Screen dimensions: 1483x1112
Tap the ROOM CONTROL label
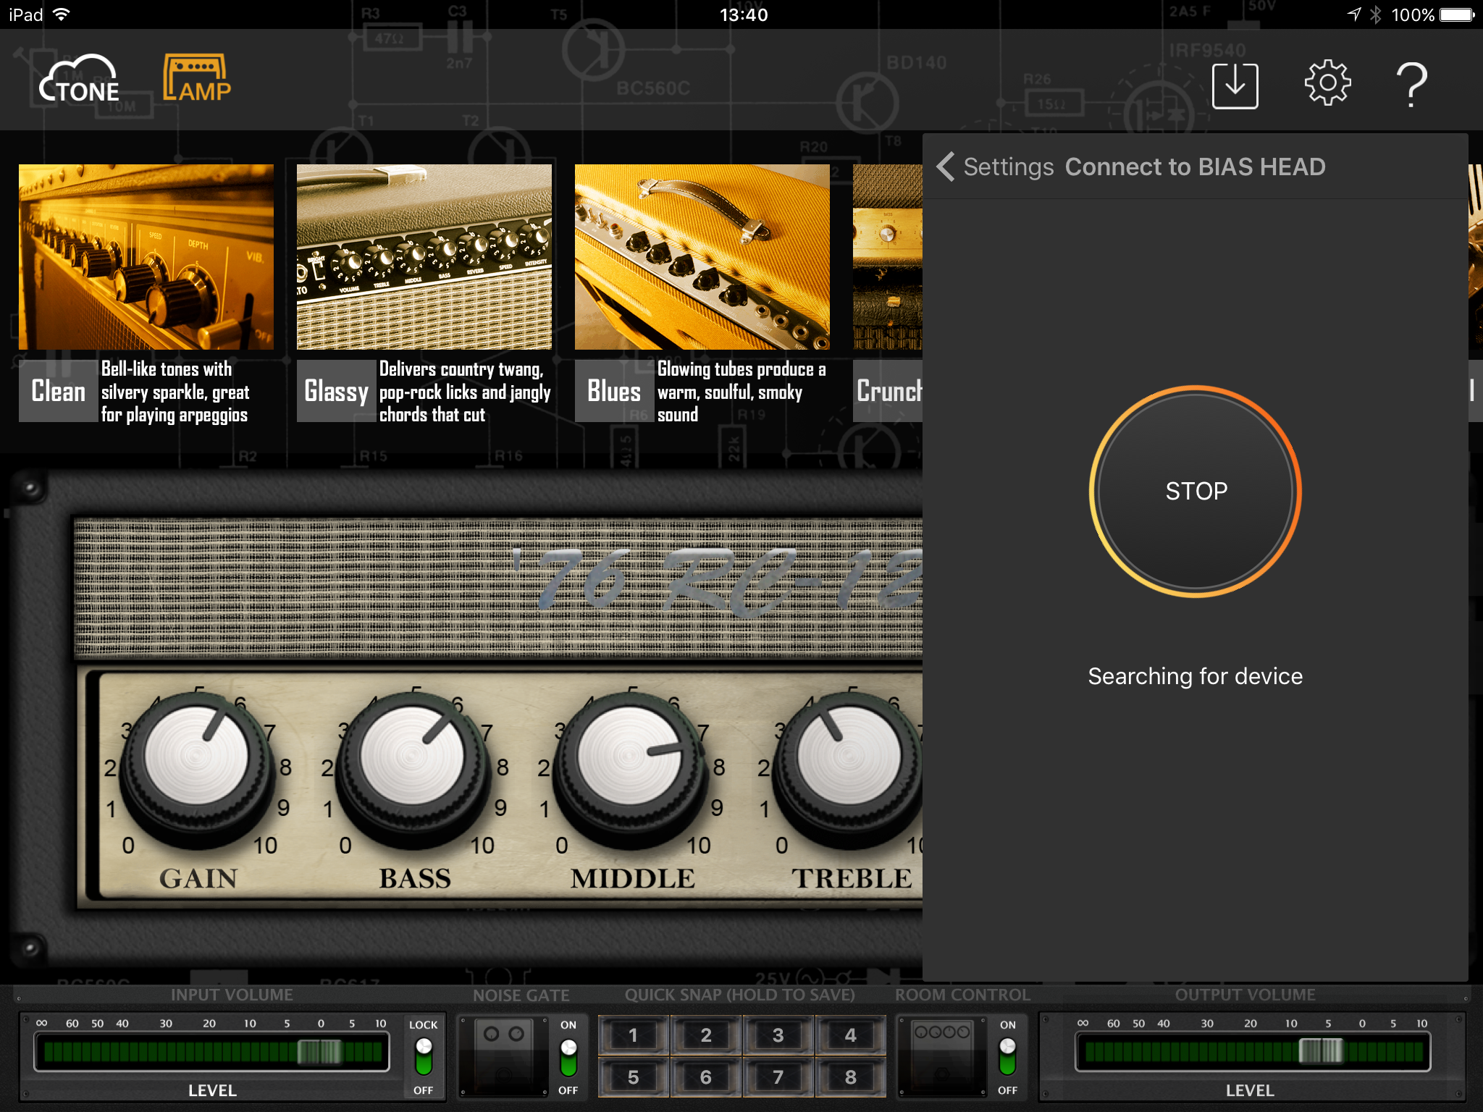point(962,995)
